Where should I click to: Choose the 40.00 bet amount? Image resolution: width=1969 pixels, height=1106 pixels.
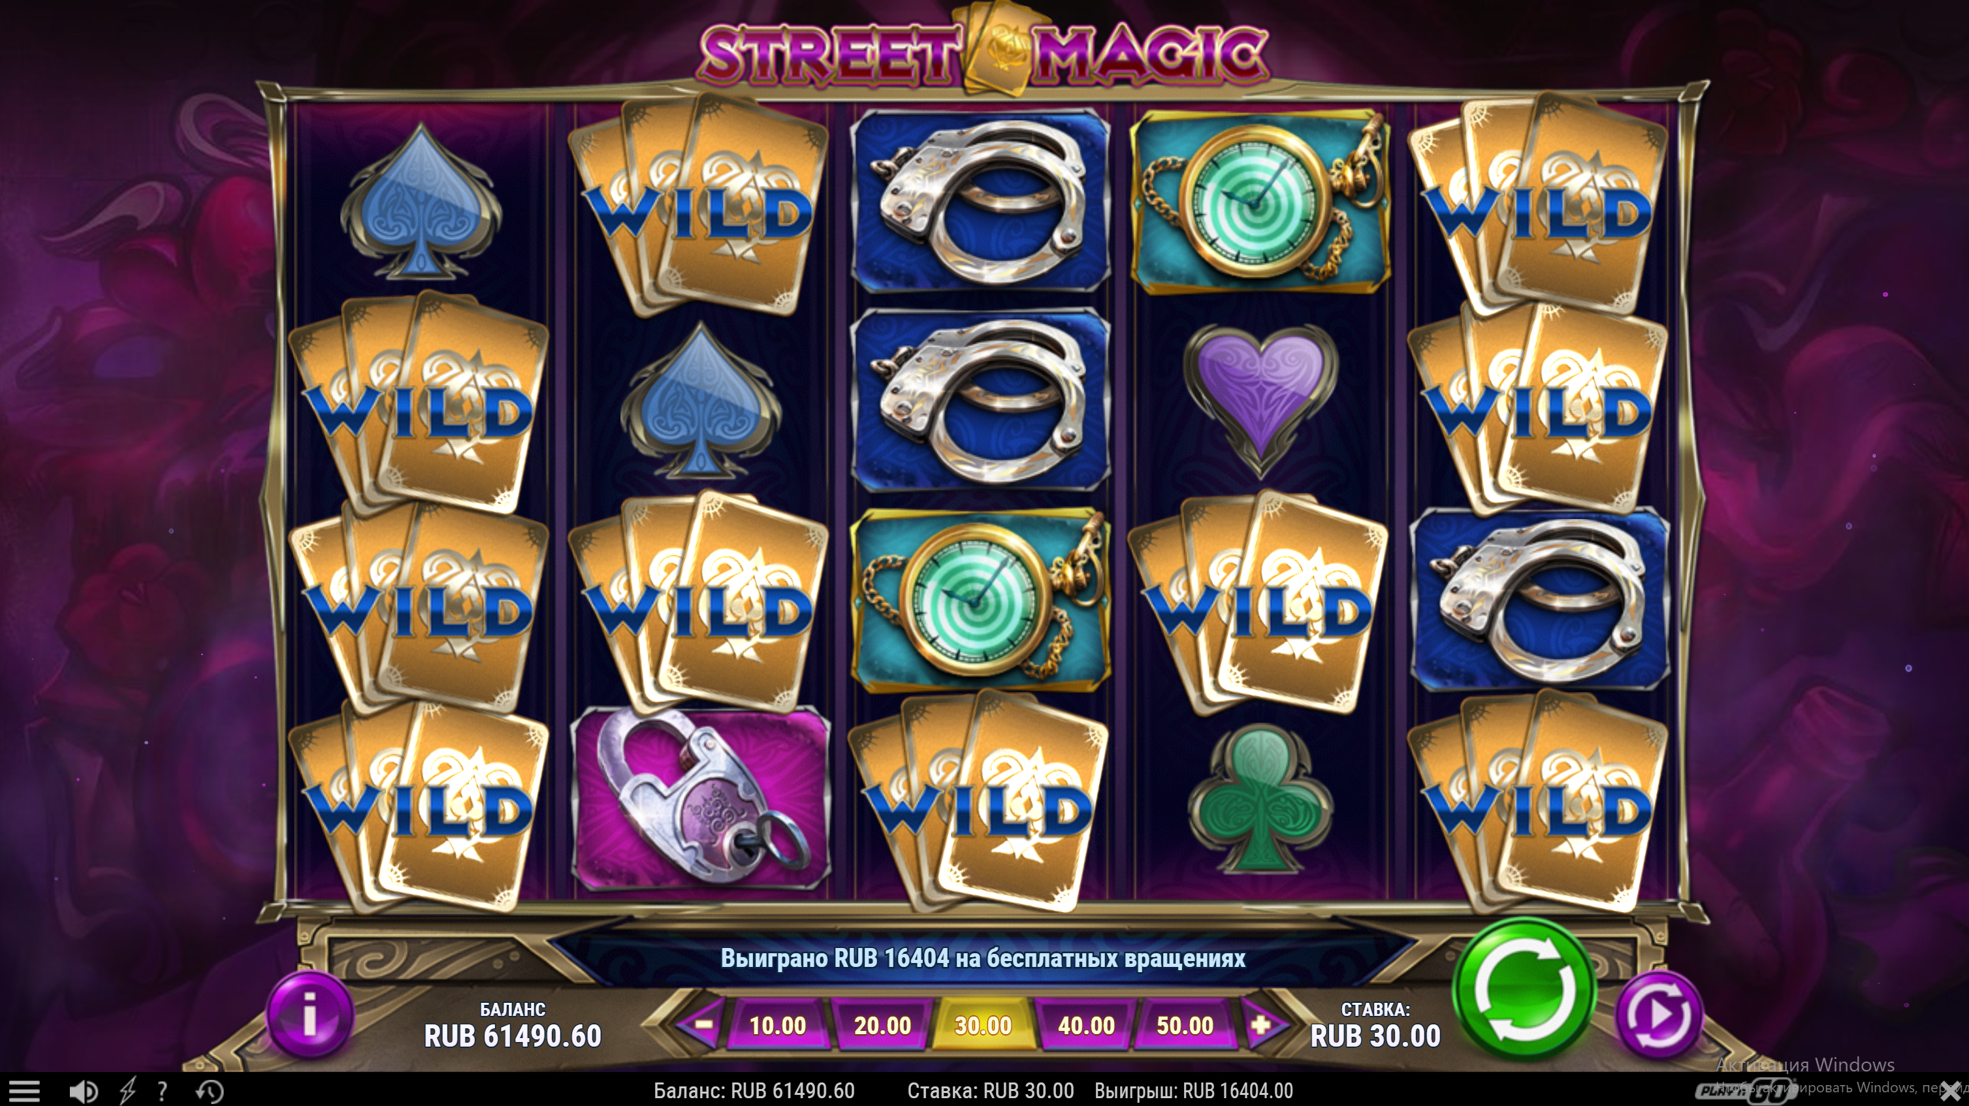click(x=1085, y=1025)
